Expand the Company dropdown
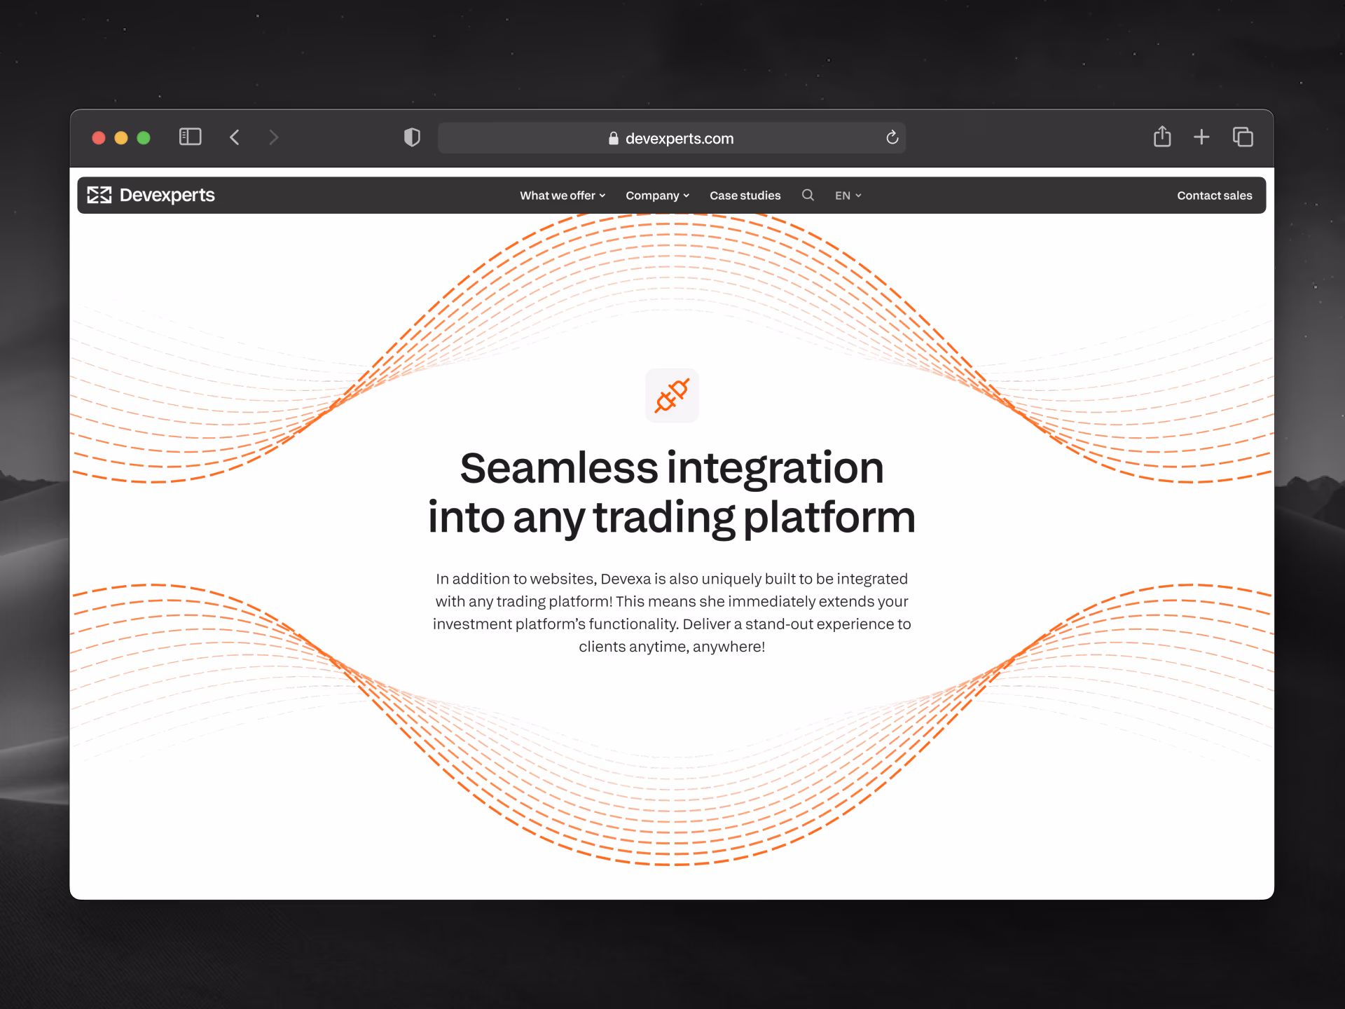This screenshot has height=1009, width=1345. (x=657, y=195)
